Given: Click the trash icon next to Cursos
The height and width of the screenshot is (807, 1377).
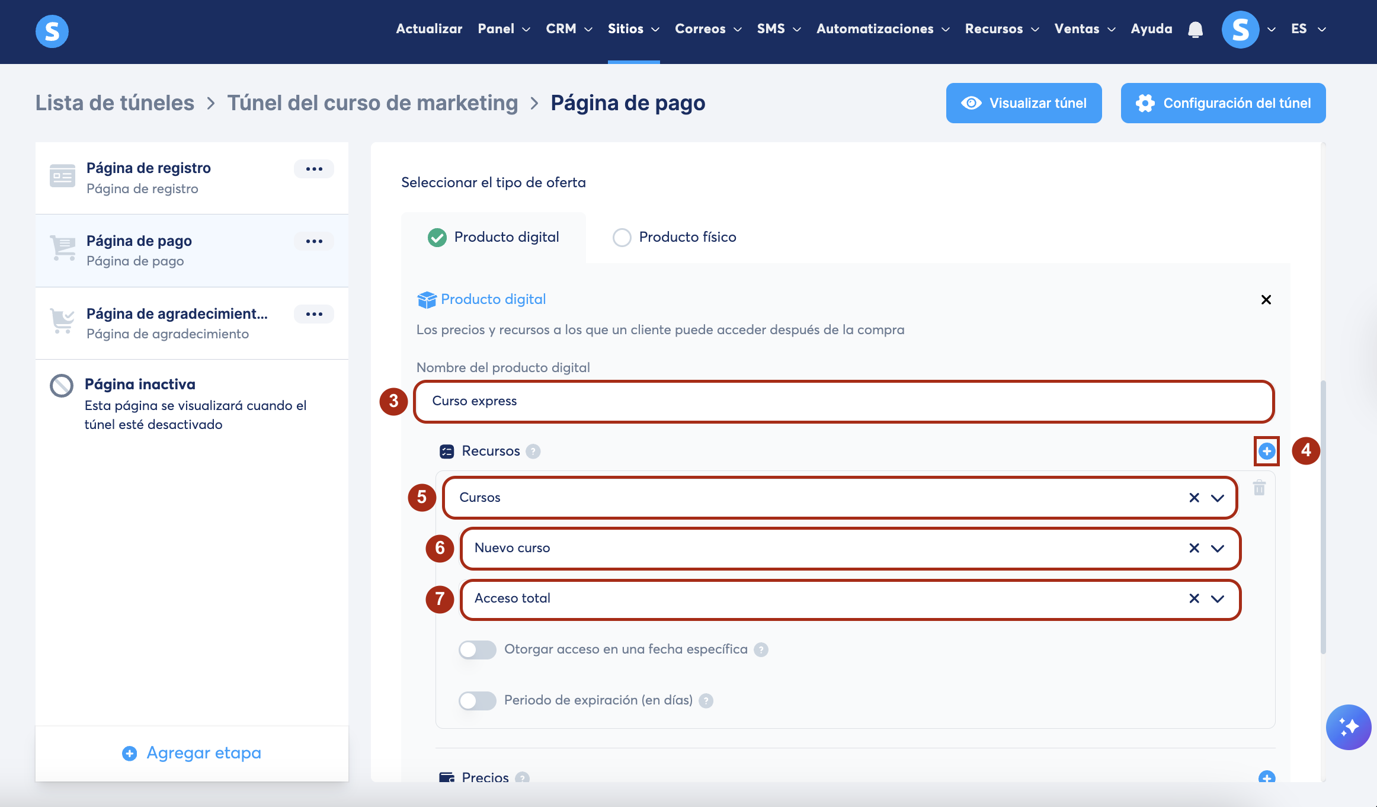Looking at the screenshot, I should coord(1259,488).
